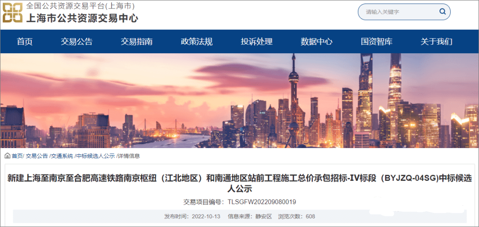Screen dimensions: 479x227
Task: Click the 中标候选人公示 breadcrumb link
Action: pyautogui.click(x=95, y=156)
